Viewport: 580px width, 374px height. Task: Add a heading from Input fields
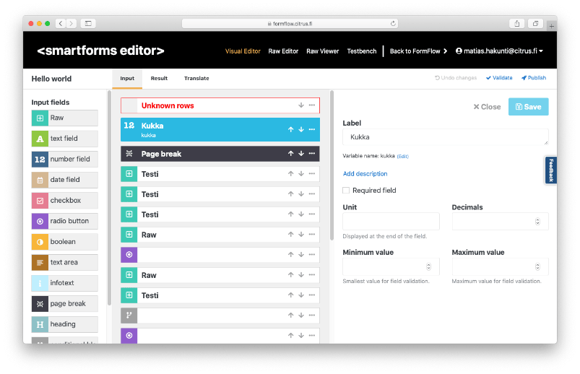(65, 324)
